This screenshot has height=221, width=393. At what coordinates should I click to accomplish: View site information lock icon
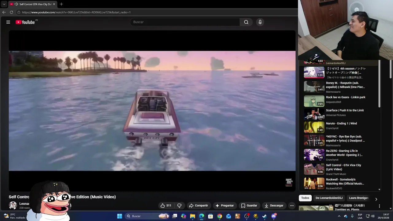click(19, 12)
